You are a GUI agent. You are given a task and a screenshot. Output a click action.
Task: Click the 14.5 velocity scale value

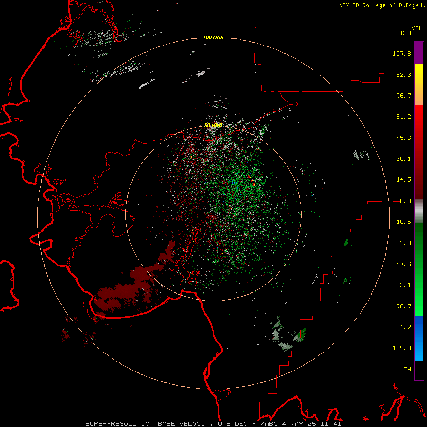404,180
